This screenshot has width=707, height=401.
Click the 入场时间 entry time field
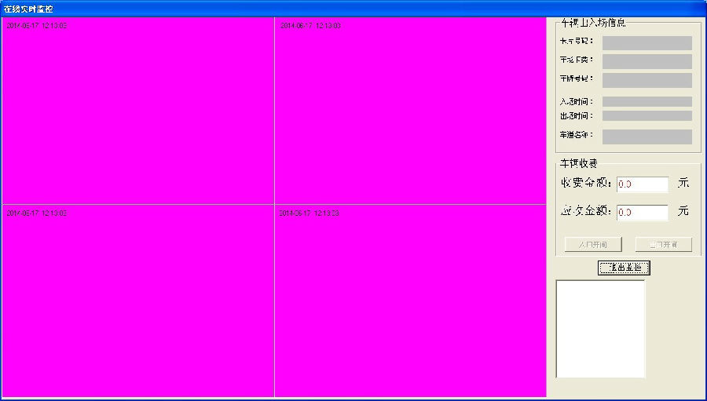point(647,101)
